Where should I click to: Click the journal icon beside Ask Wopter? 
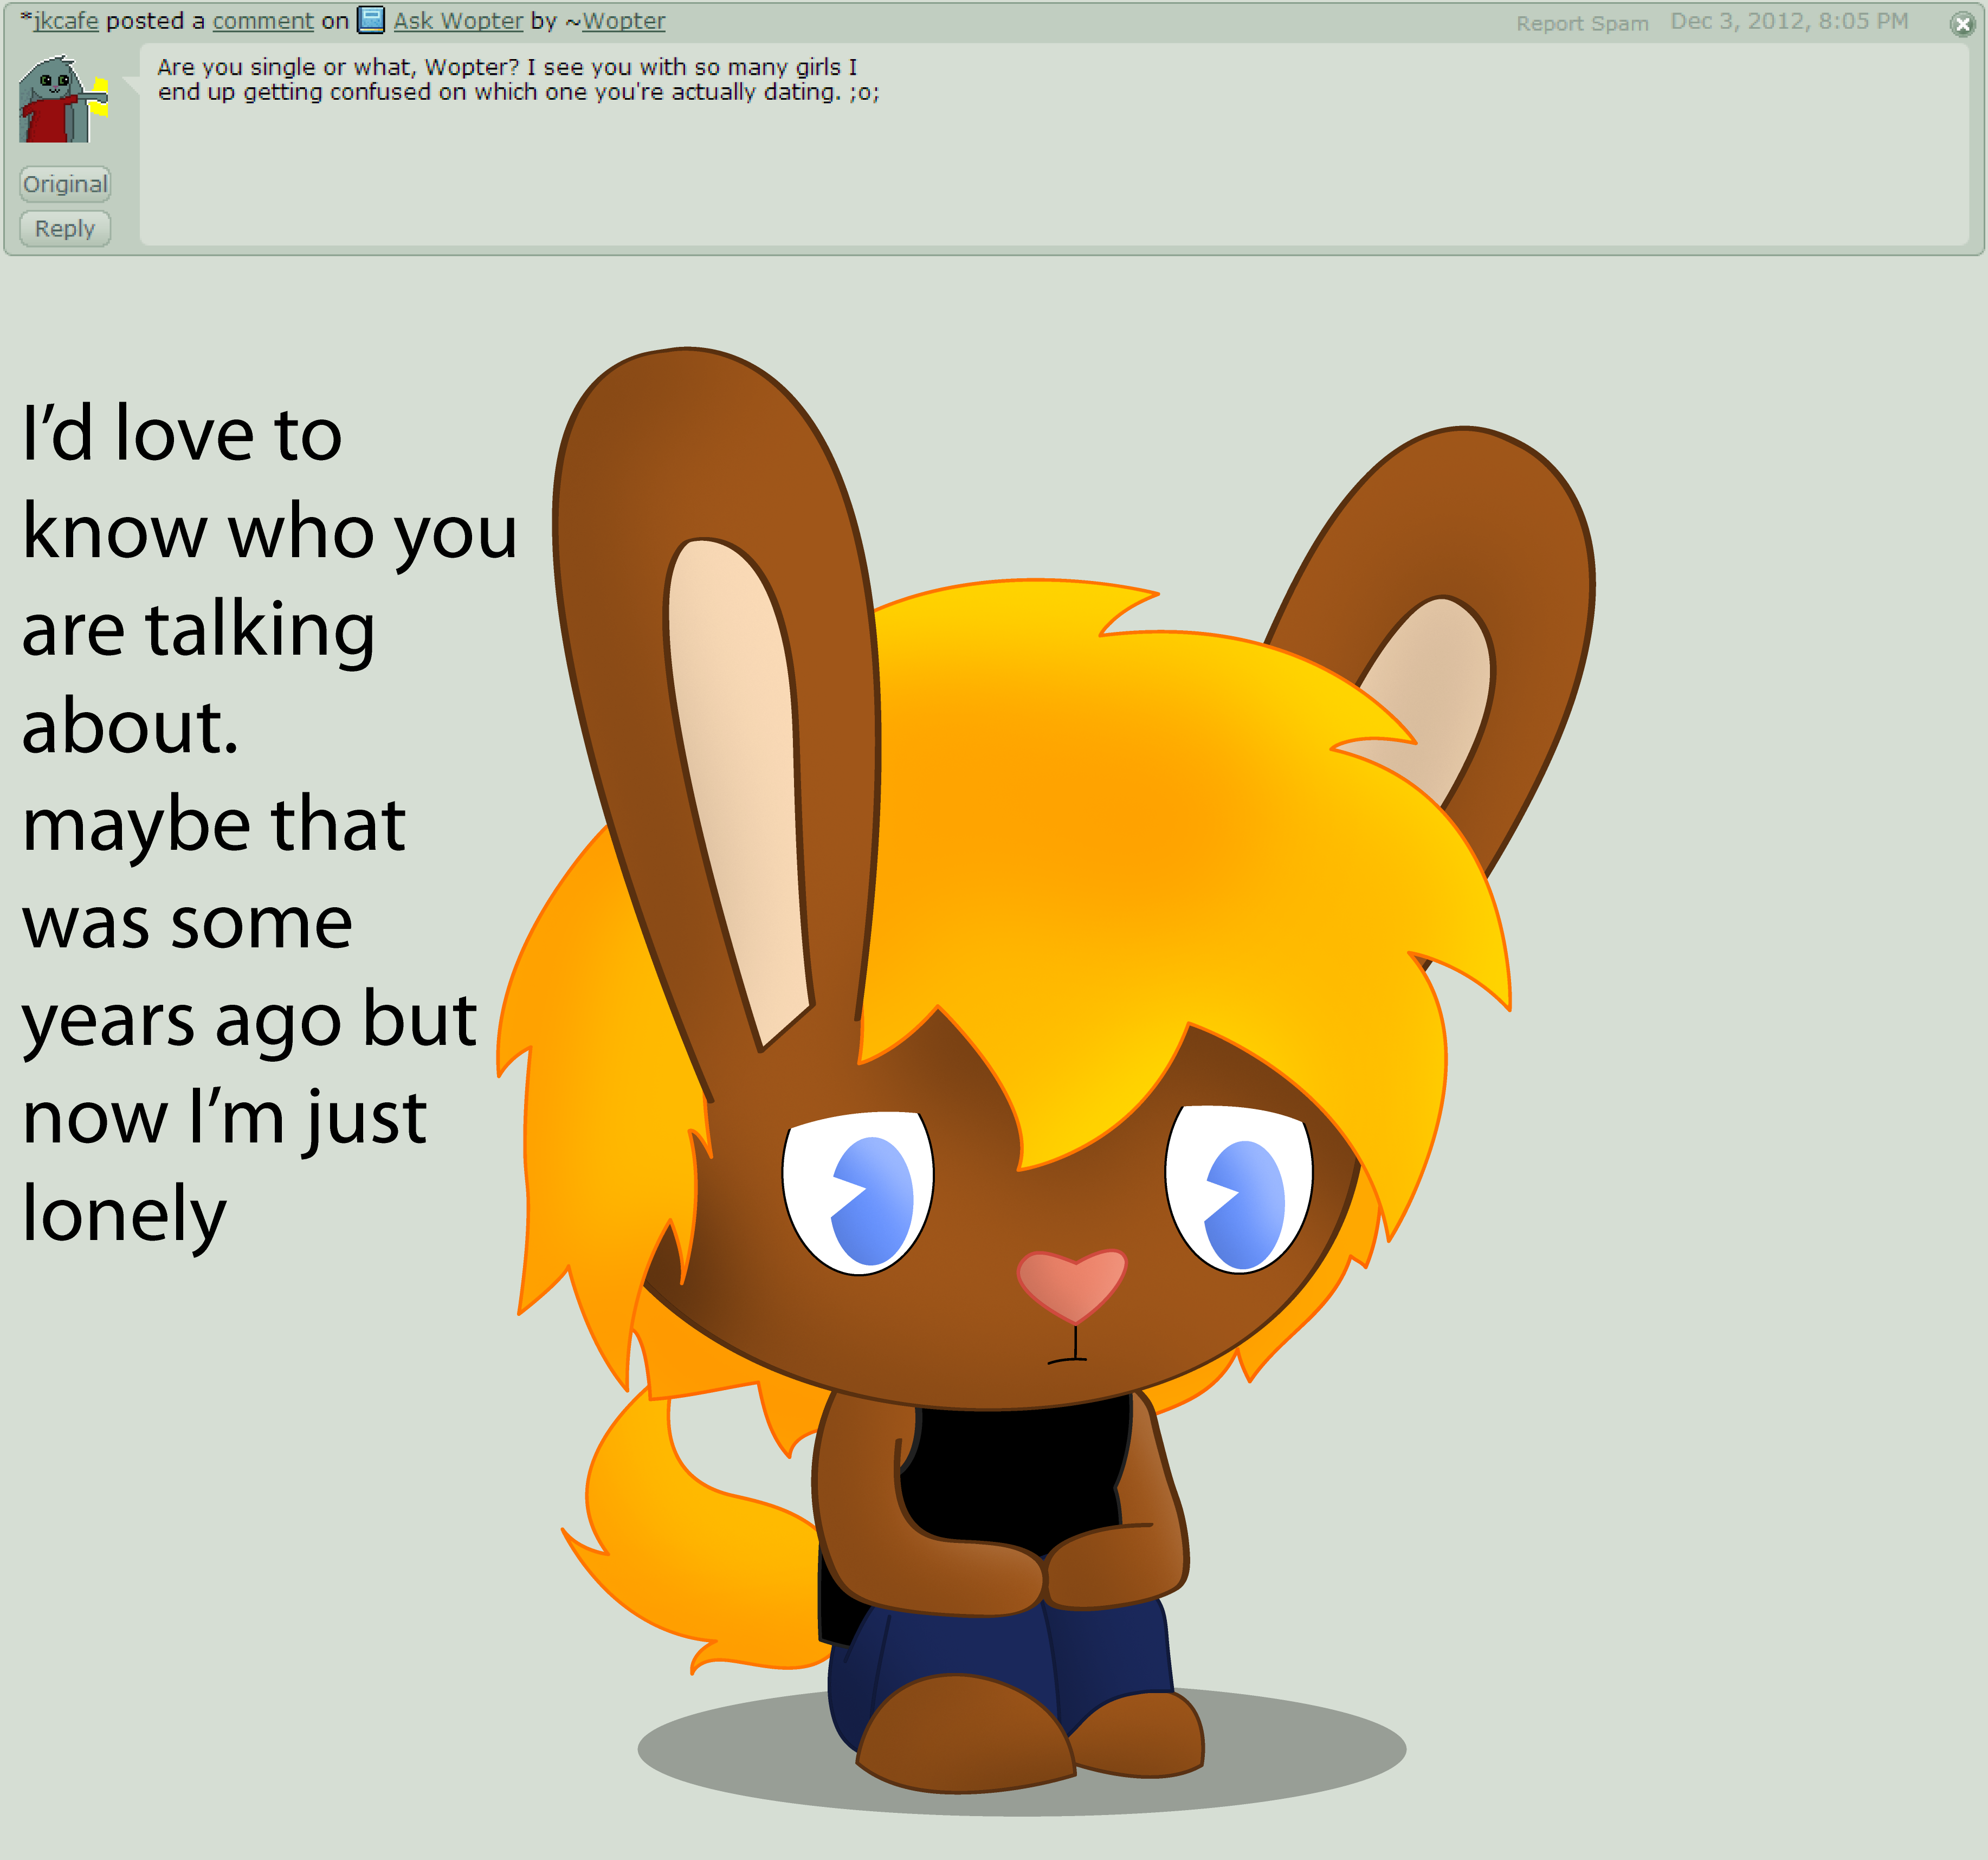371,20
